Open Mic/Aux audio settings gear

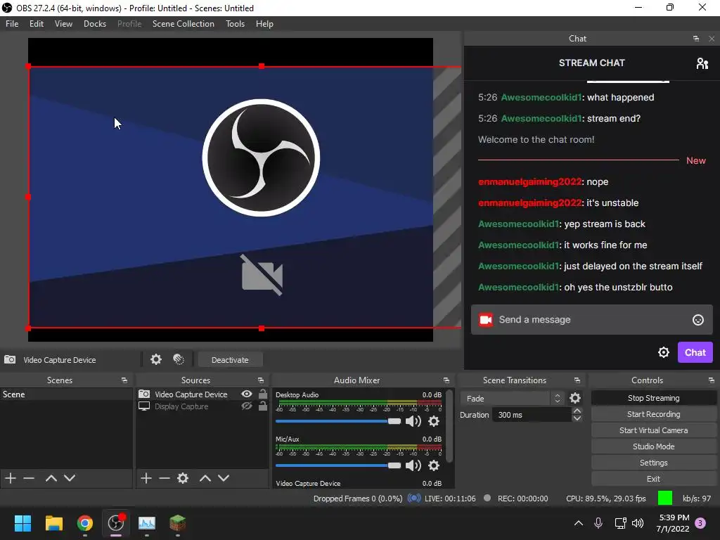pyautogui.click(x=433, y=465)
